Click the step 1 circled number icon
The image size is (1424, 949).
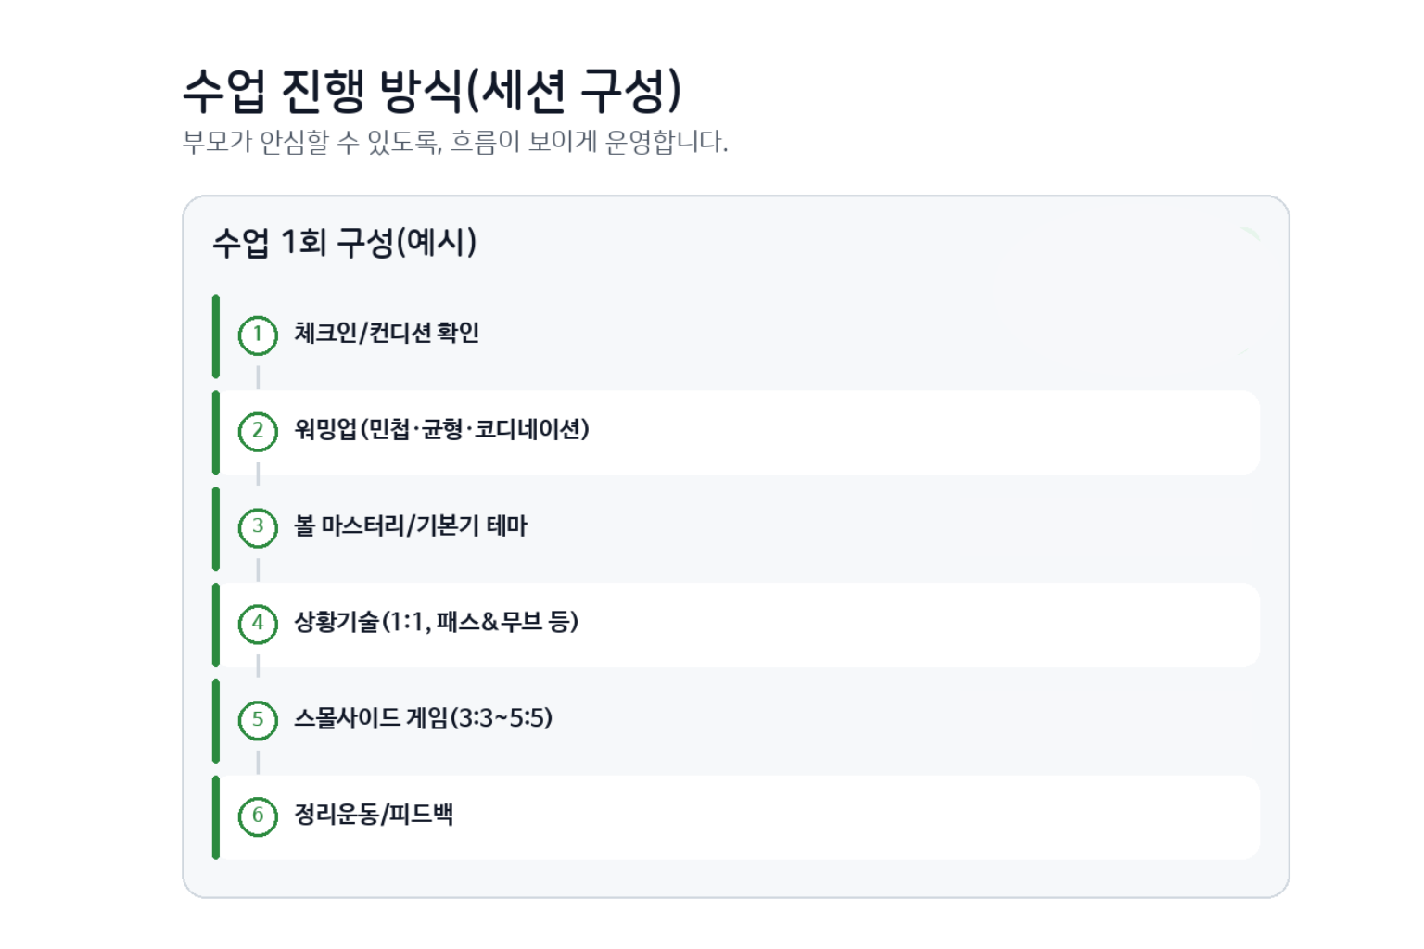[258, 335]
